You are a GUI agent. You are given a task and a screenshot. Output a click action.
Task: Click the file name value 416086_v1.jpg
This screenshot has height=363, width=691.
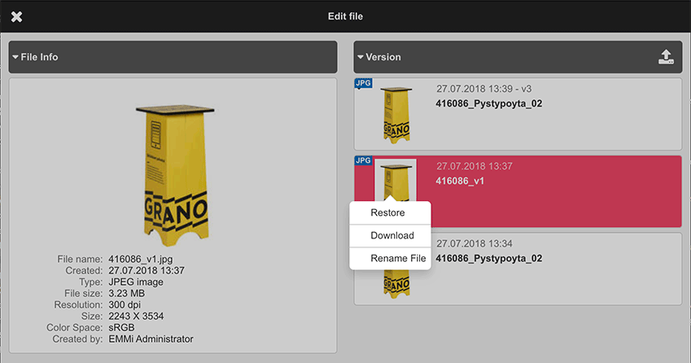pos(141,259)
